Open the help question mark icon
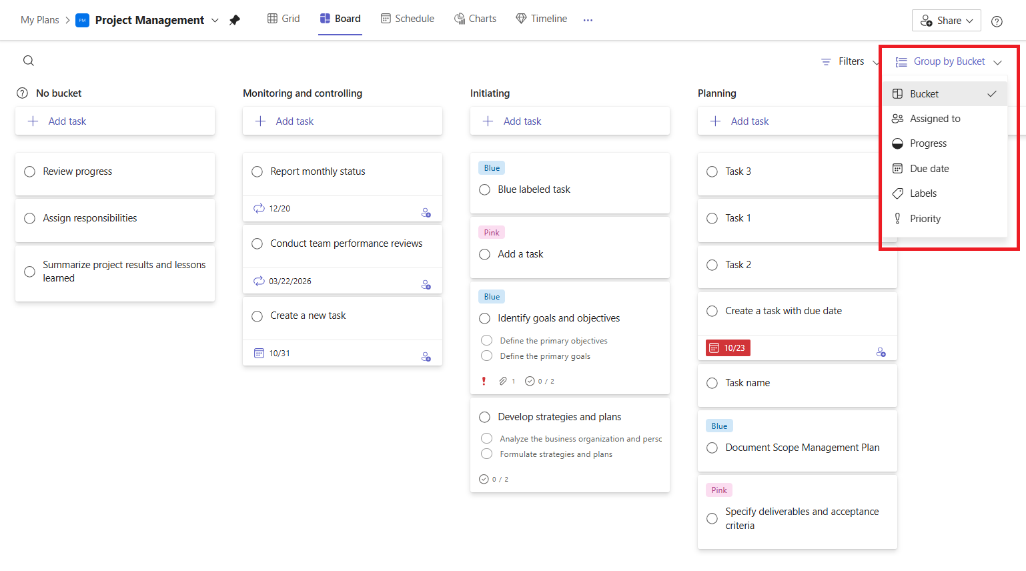Image resolution: width=1026 pixels, height=571 pixels. pyautogui.click(x=997, y=21)
